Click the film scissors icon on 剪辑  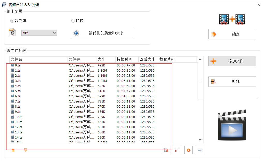coord(213,82)
